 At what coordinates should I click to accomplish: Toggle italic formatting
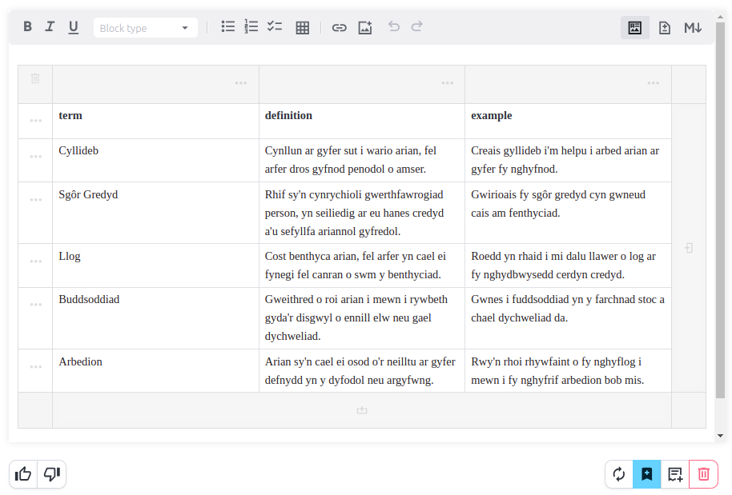coord(50,27)
